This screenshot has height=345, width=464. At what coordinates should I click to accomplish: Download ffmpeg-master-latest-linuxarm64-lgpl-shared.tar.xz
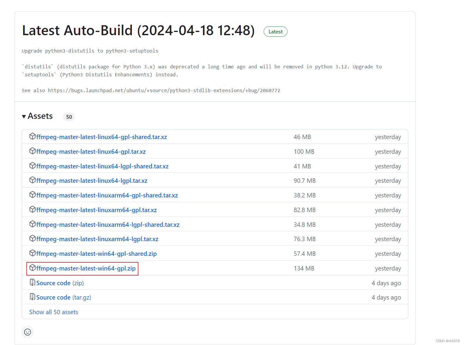(108, 225)
